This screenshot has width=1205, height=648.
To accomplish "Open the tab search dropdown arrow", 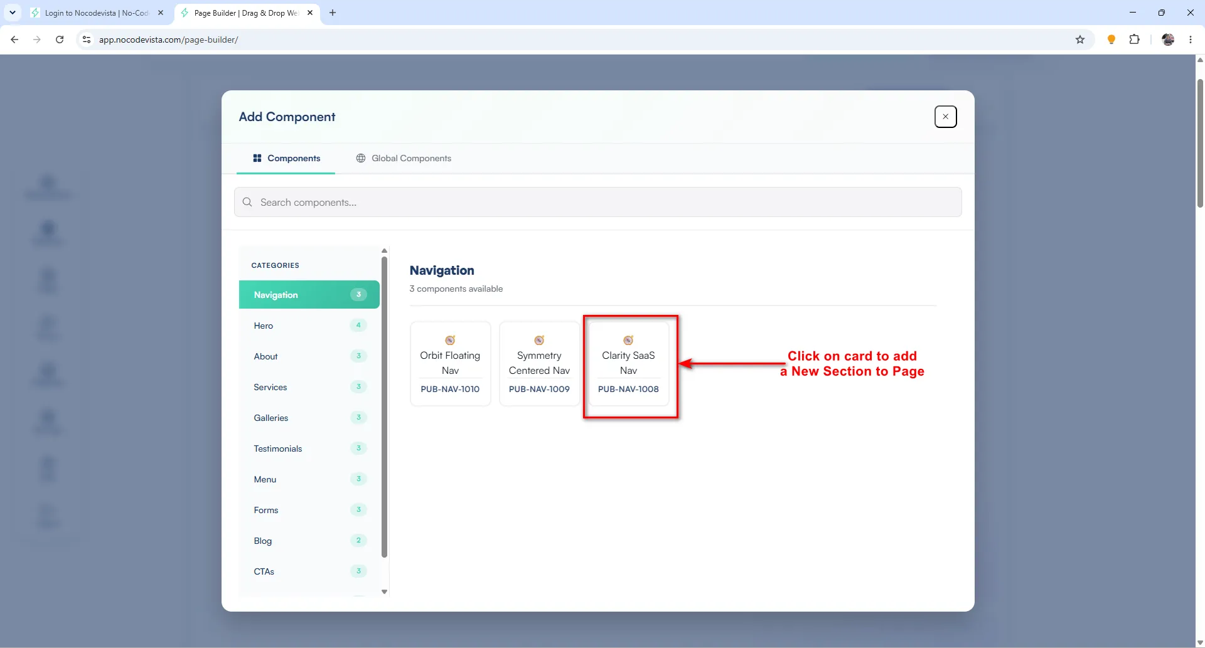I will pyautogui.click(x=12, y=13).
